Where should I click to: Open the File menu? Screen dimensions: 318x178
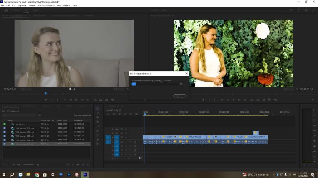[3, 5]
